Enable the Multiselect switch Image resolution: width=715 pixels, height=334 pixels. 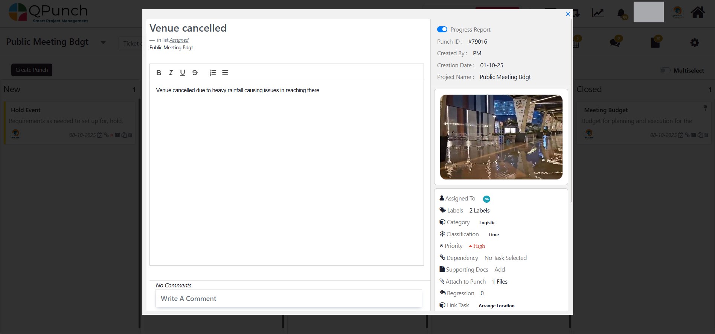665,71
